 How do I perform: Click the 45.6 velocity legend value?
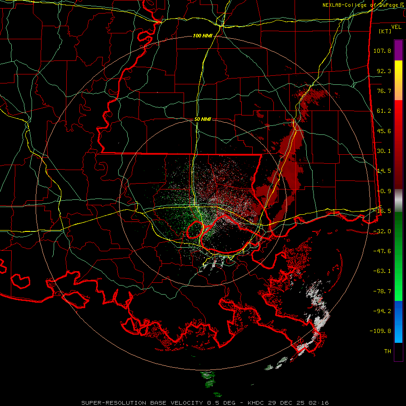pos(384,131)
